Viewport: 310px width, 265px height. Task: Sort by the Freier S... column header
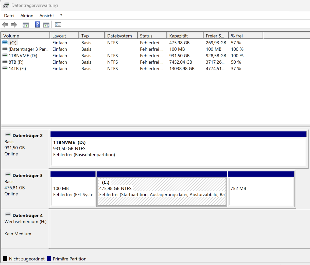point(216,36)
